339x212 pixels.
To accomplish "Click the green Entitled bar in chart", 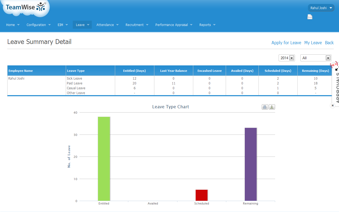I will [104, 159].
